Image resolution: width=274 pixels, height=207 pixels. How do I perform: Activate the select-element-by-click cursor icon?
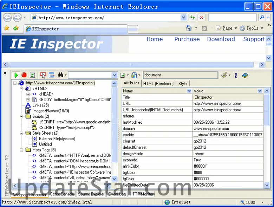43,75
